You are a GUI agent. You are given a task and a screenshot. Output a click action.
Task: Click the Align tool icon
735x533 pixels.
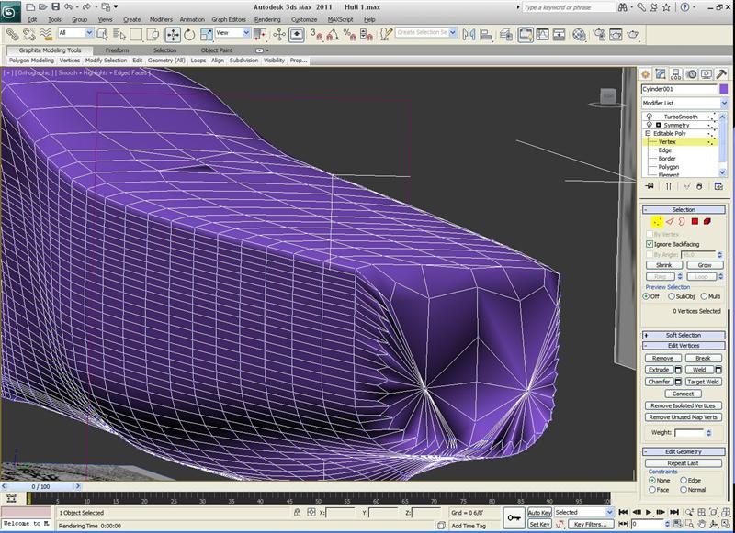tap(486, 34)
